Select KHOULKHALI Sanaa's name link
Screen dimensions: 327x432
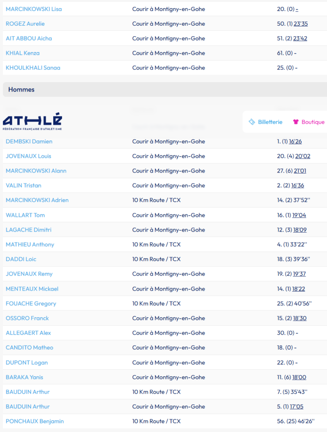tap(33, 67)
